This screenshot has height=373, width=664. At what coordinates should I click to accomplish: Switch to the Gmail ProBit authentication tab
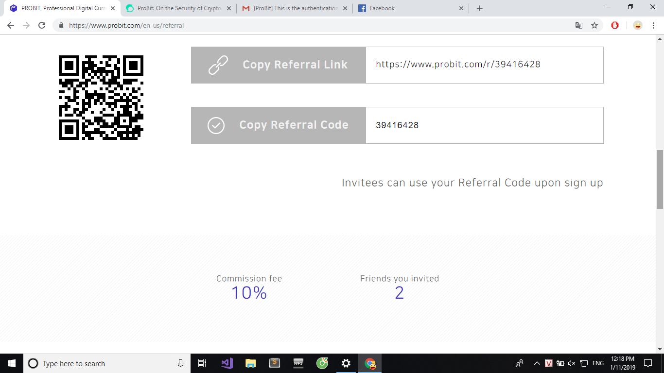click(296, 8)
